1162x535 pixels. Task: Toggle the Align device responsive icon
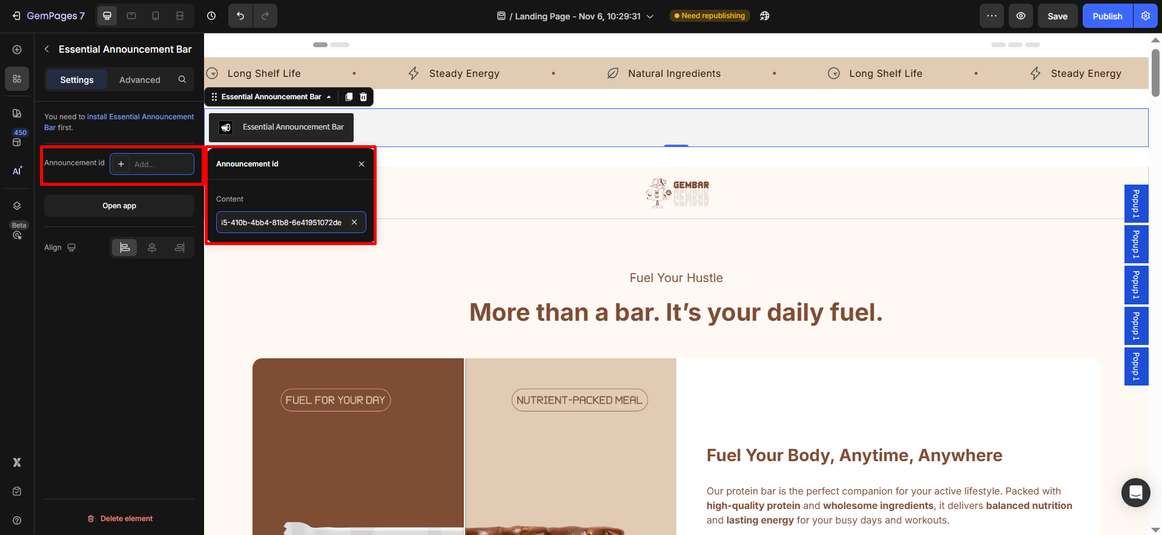(71, 248)
